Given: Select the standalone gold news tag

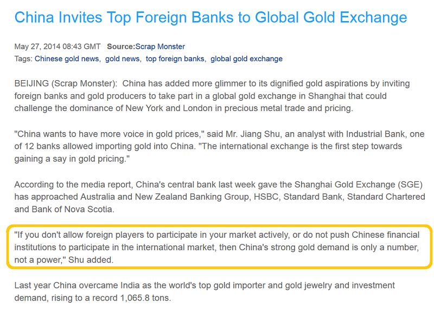Looking at the screenshot, I should pyautogui.click(x=123, y=58).
